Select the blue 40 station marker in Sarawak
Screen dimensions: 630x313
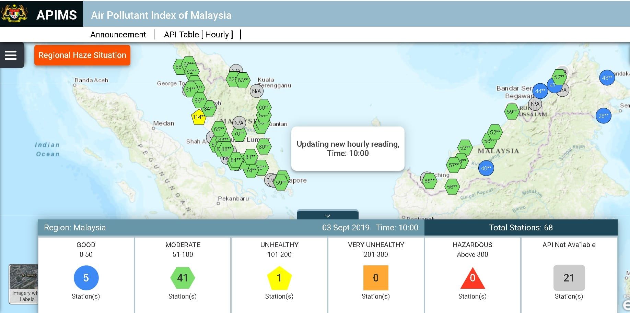click(486, 168)
